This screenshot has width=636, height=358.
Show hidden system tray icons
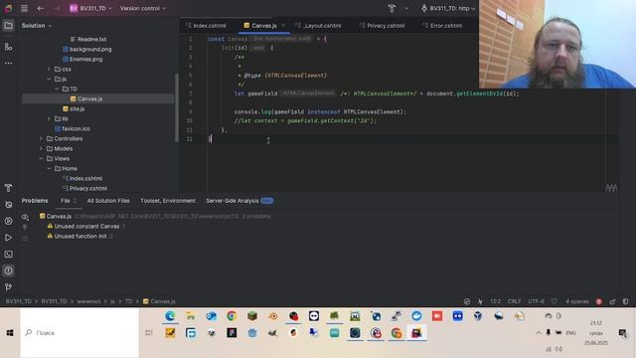(539, 333)
